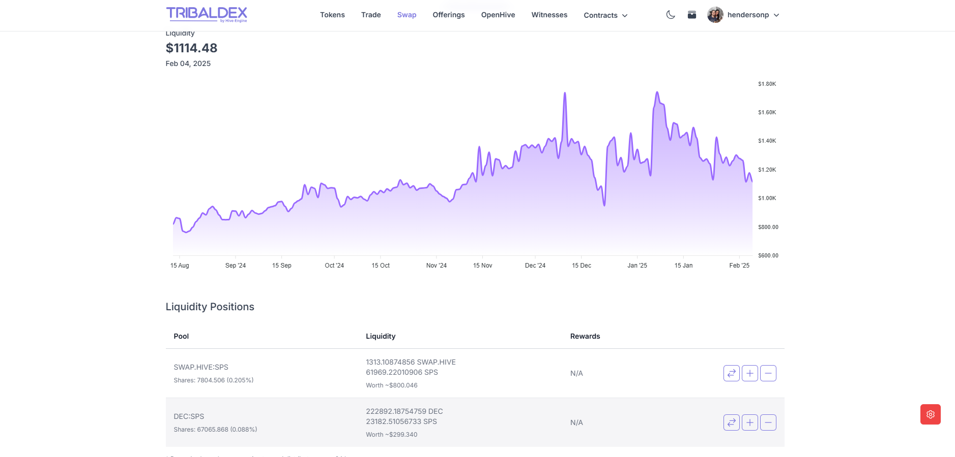Viewport: 955px width, 457px height.
Task: Click Liquidity column header
Action: click(x=381, y=336)
